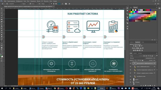Screen dimensions: 161x90
Task: Open Windows taskbar search
Action: 6,88
